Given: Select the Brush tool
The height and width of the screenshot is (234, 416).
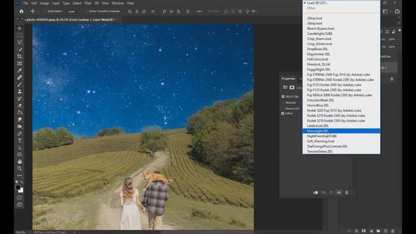Looking at the screenshot, I should pos(19,84).
